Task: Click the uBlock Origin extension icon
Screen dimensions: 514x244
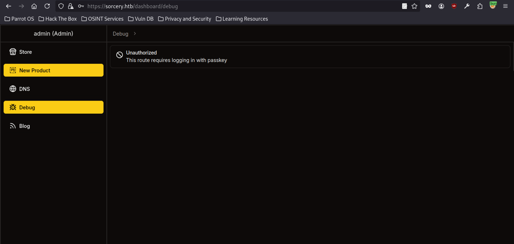Action: [x=454, y=6]
